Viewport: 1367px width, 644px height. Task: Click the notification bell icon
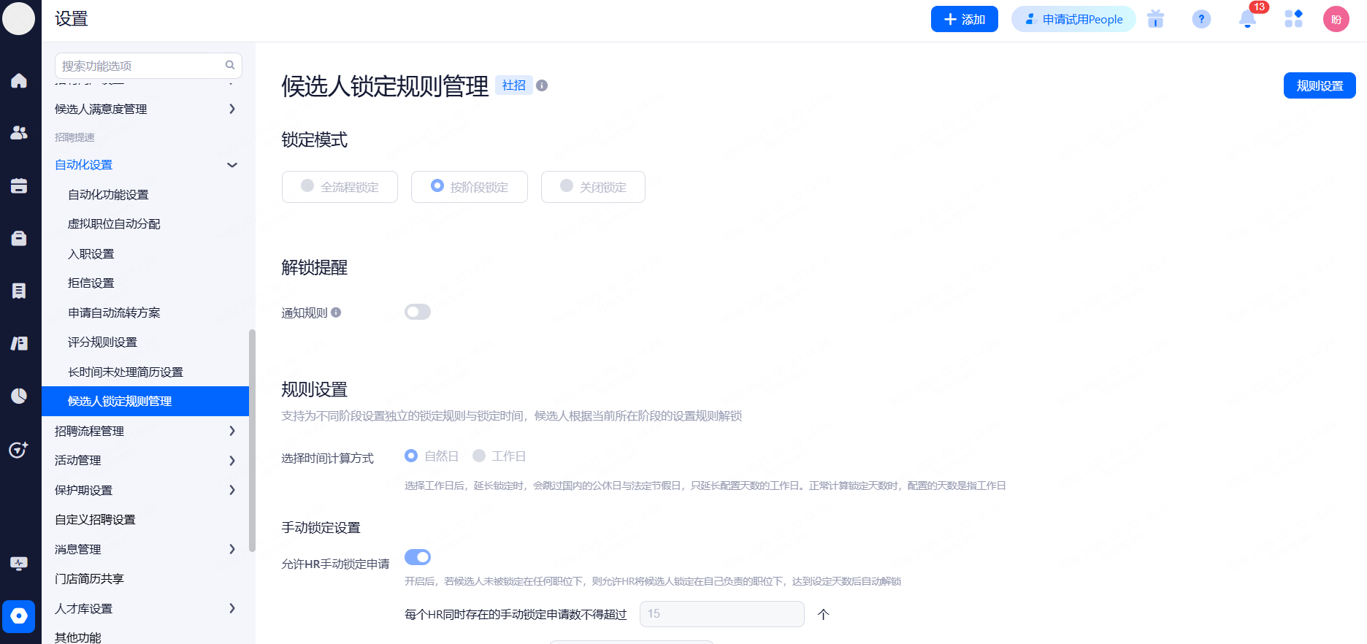point(1247,20)
